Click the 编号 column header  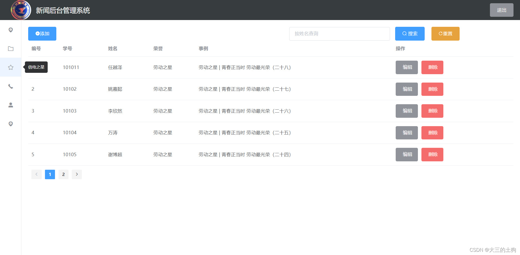(36, 48)
